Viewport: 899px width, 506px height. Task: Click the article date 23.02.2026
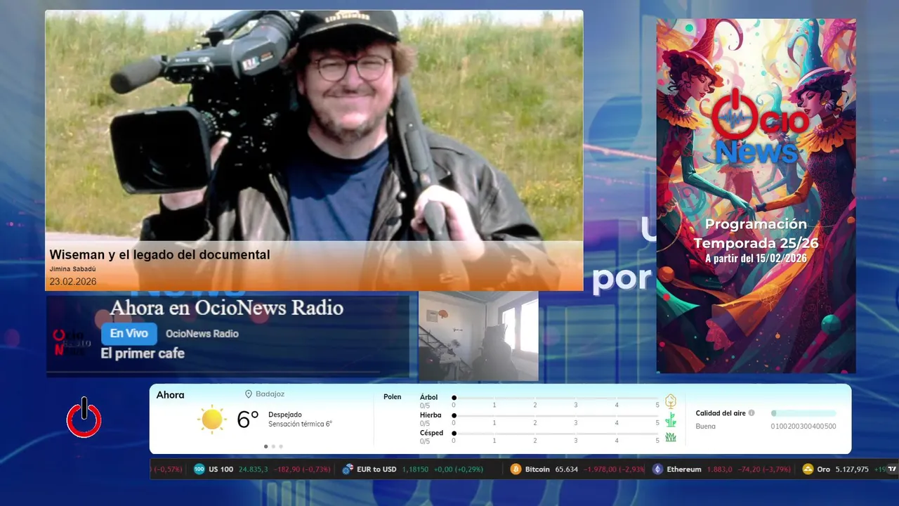(72, 282)
